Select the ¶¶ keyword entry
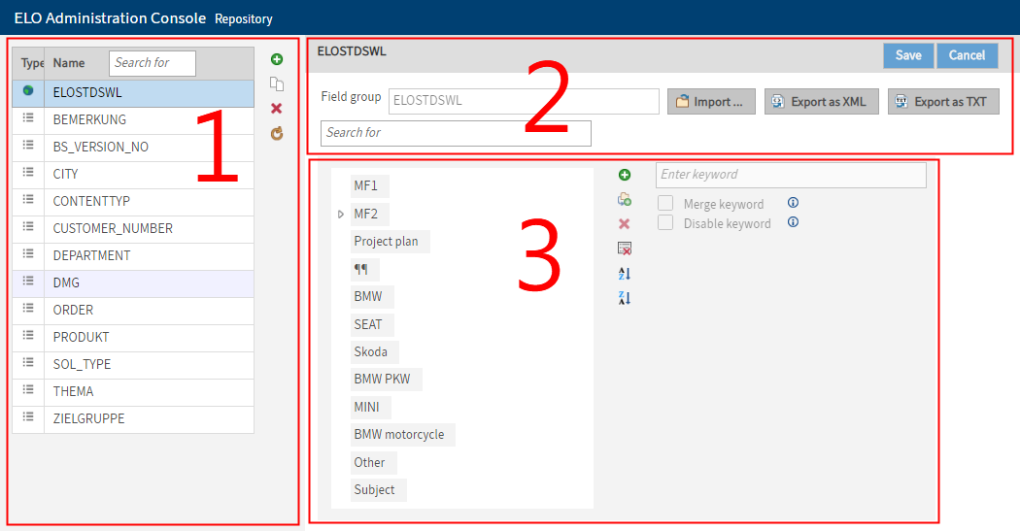Screen dimensions: 1020x531 point(364,269)
